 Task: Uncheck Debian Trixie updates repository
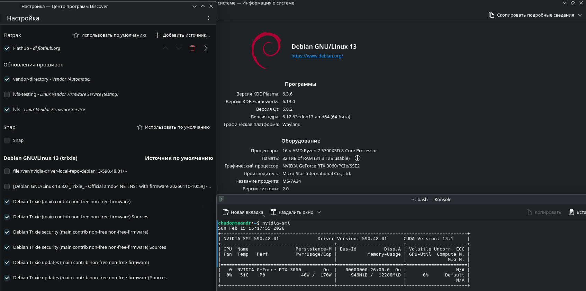[x=7, y=263]
